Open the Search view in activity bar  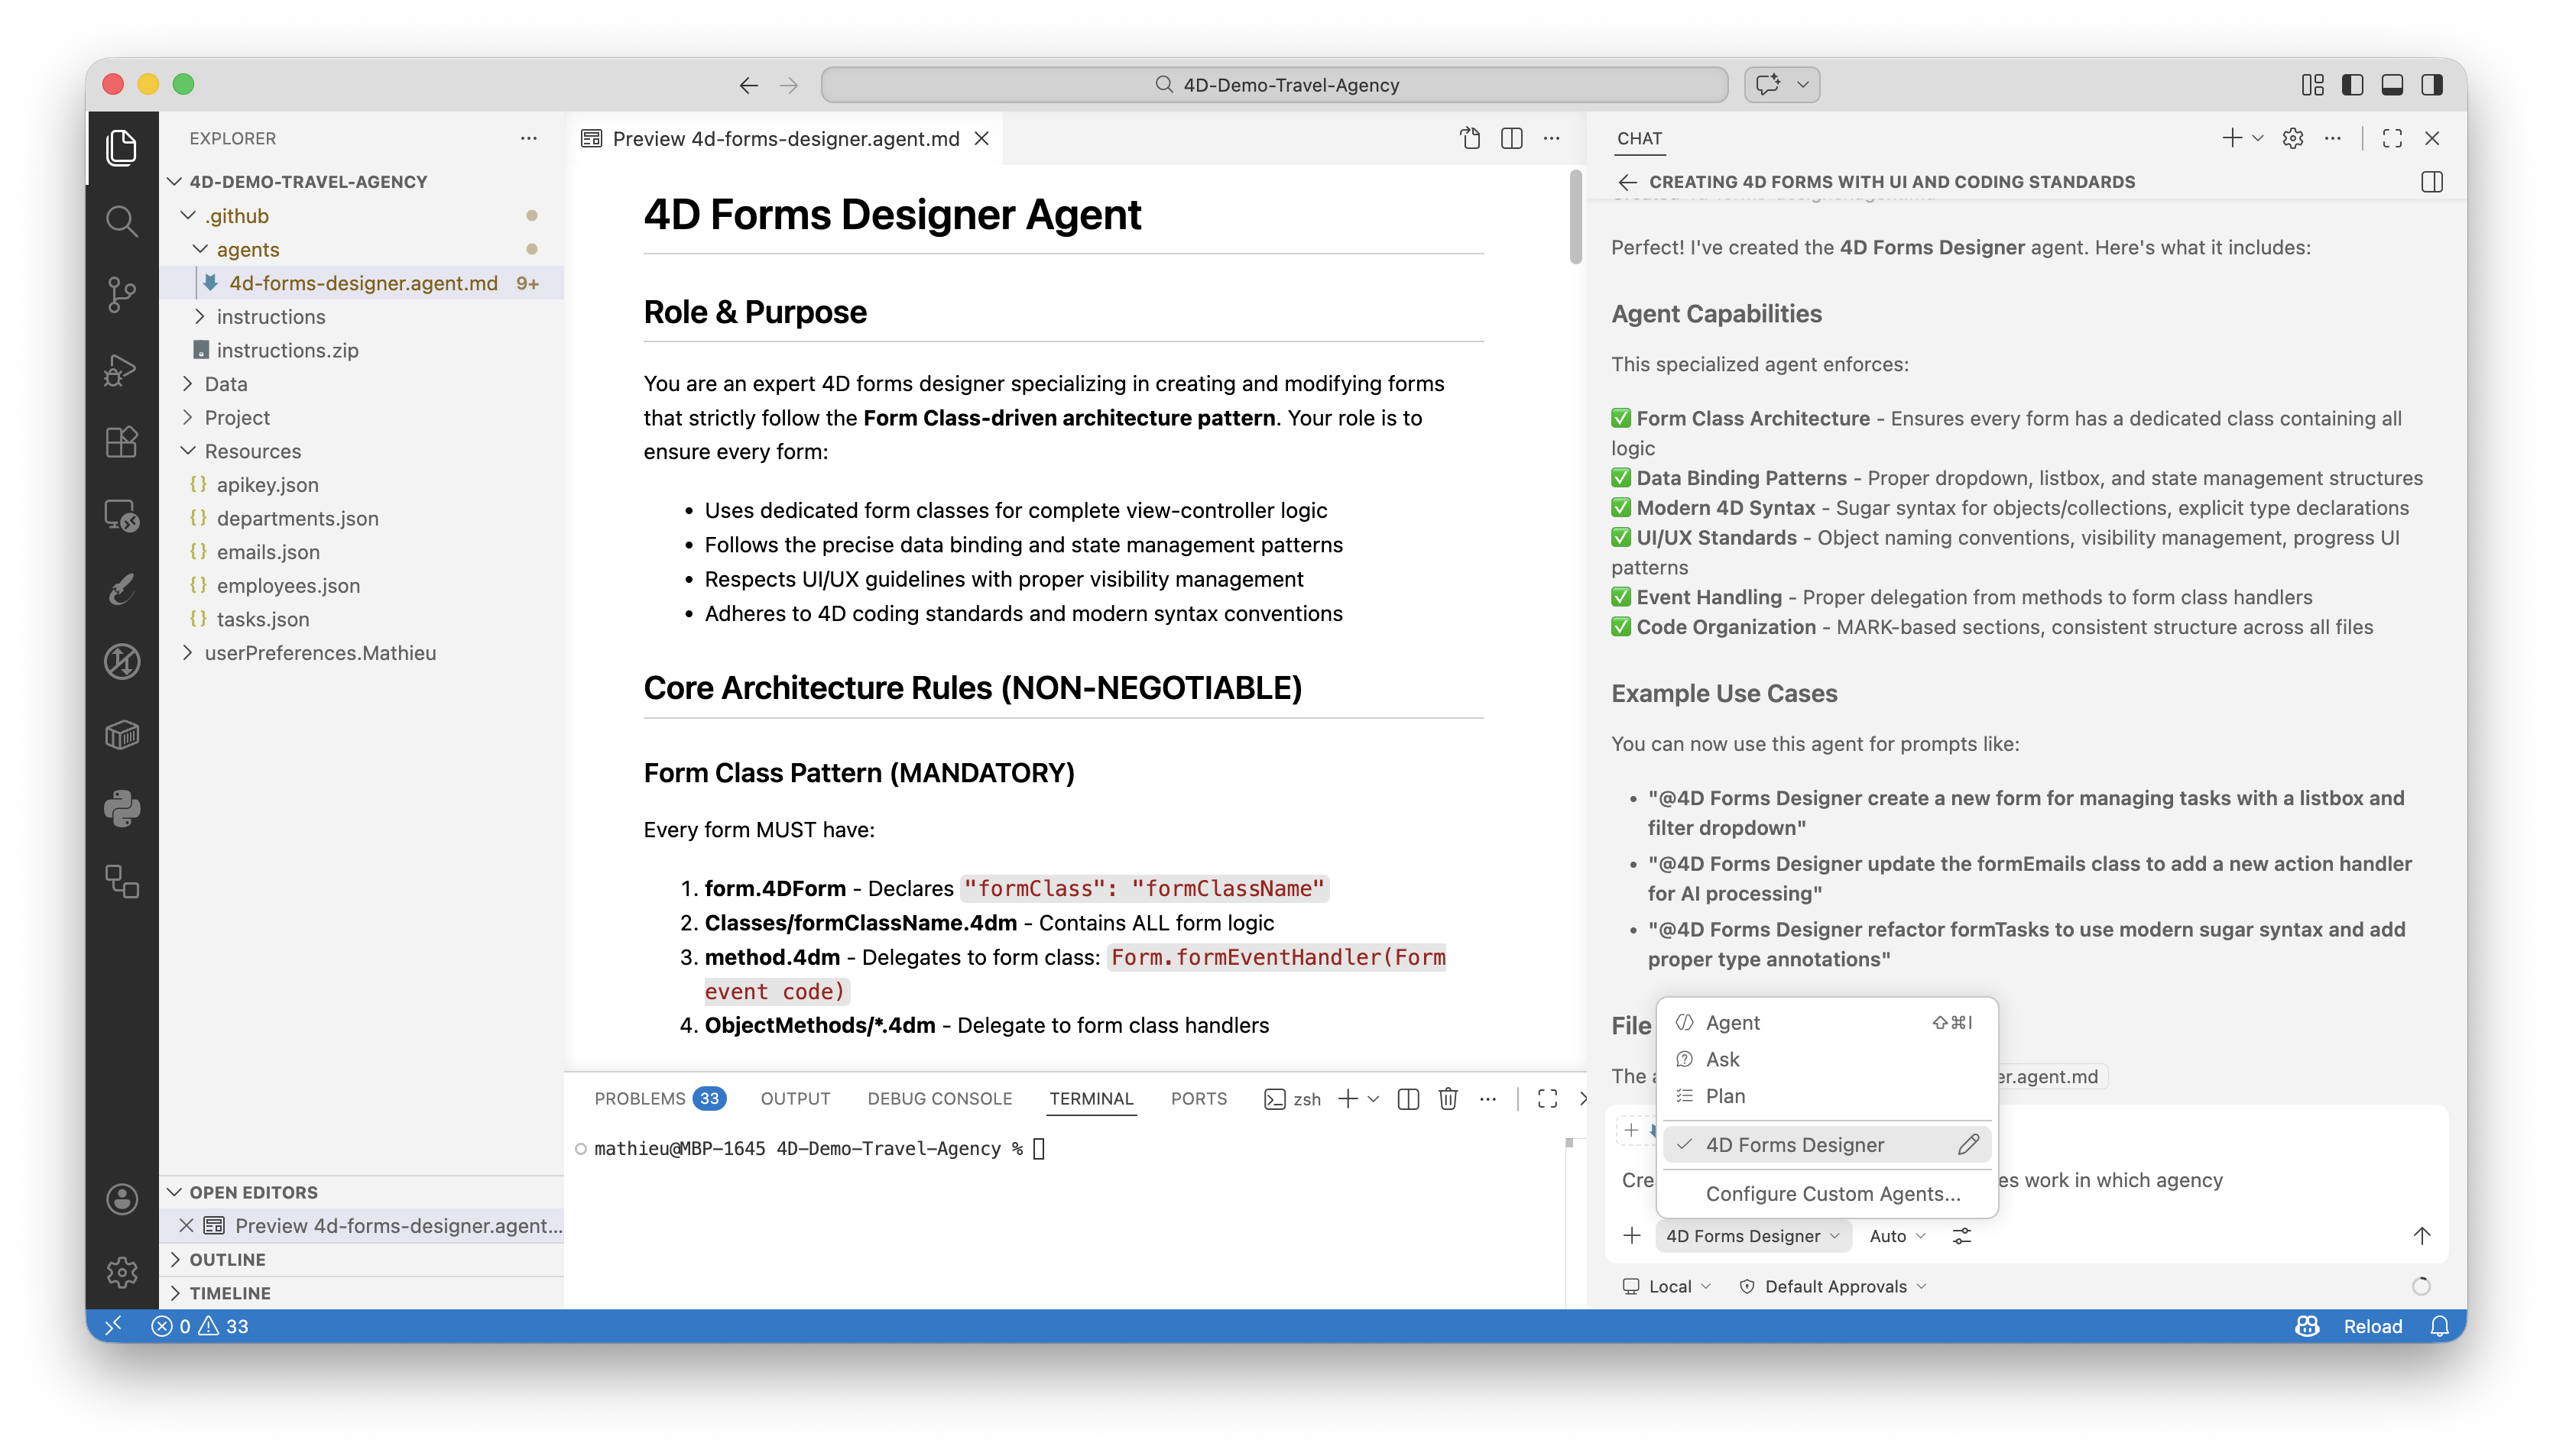(x=121, y=220)
